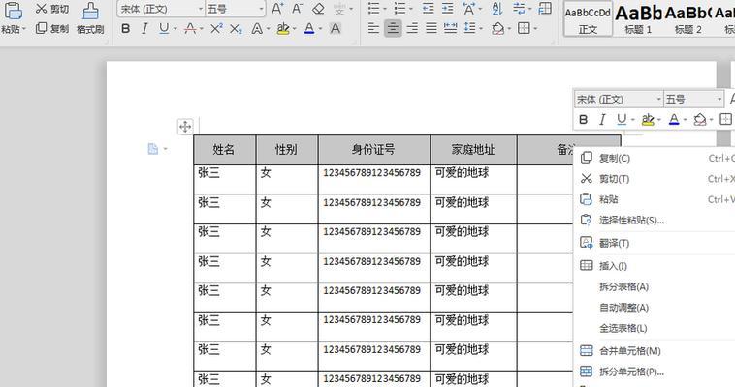Expand the ribbon font color arrow

point(321,29)
